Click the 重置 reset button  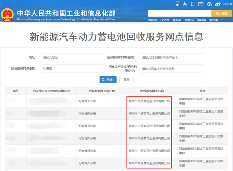coord(126,80)
